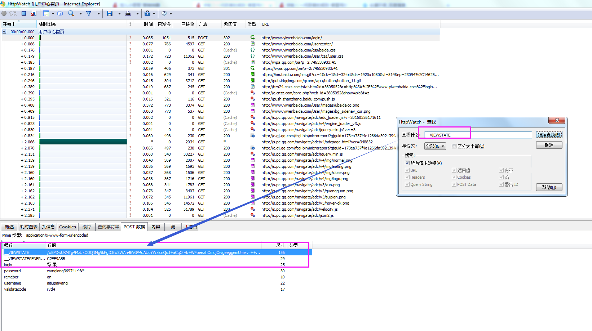Switch to the Cookies tab
The height and width of the screenshot is (331, 592).
coord(67,227)
